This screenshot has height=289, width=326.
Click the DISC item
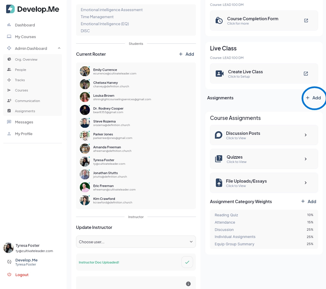(x=85, y=31)
